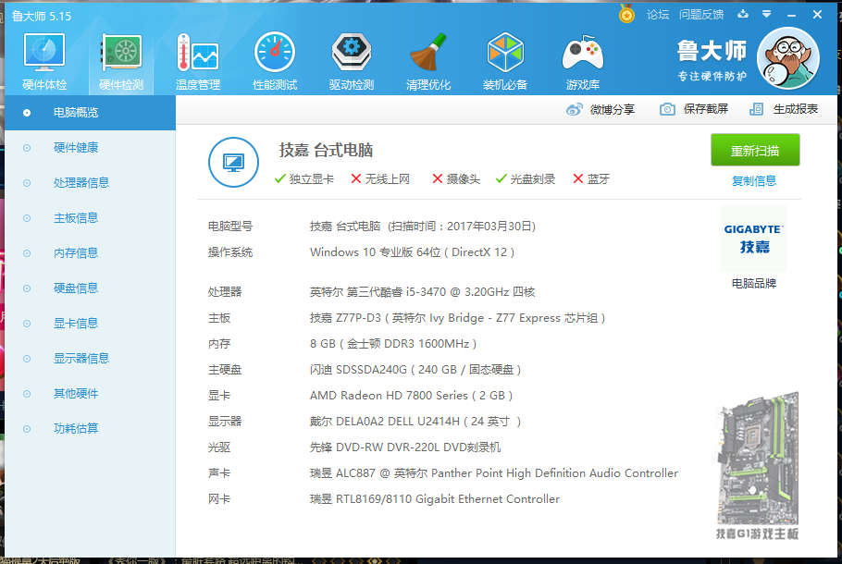Viewport: 842px width, 564px height.
Task: Click the Windows 10 专业版 OS value
Action: [412, 252]
